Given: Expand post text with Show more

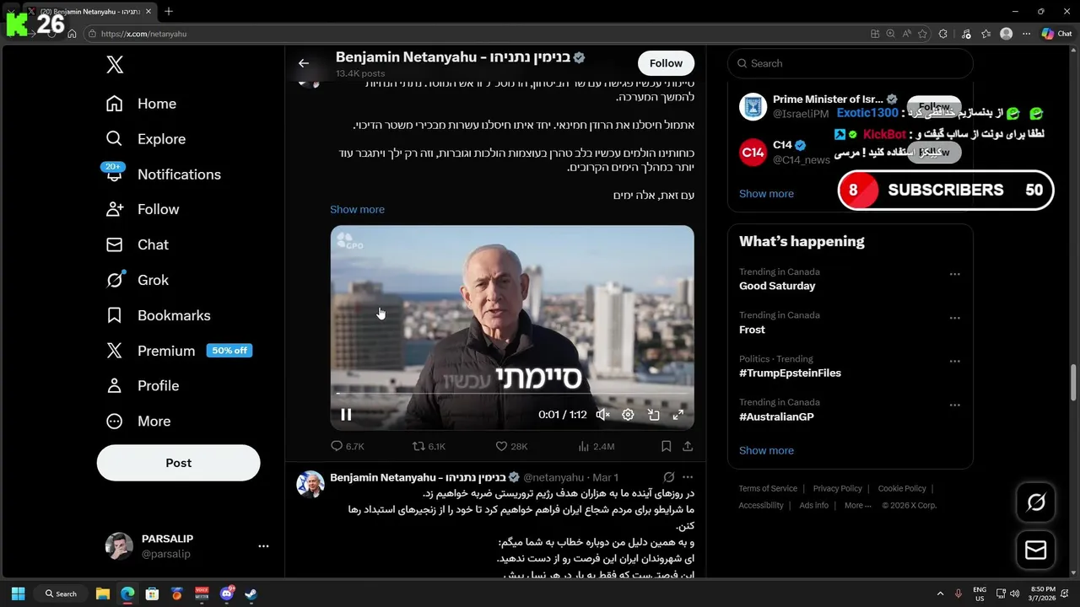Looking at the screenshot, I should click(x=357, y=209).
